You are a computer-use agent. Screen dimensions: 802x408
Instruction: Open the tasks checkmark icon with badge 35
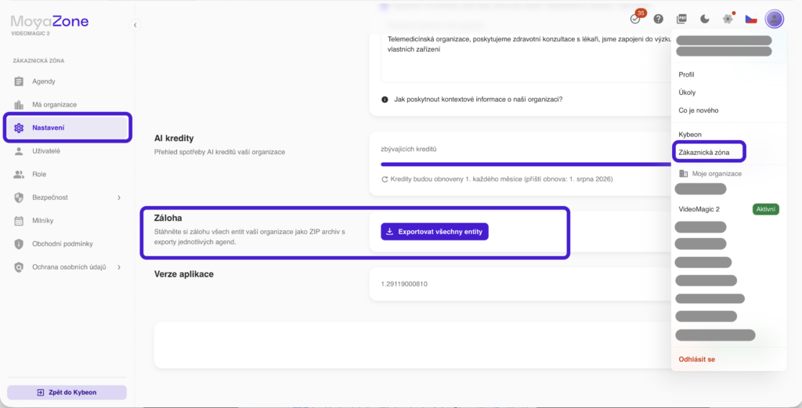pyautogui.click(x=635, y=19)
